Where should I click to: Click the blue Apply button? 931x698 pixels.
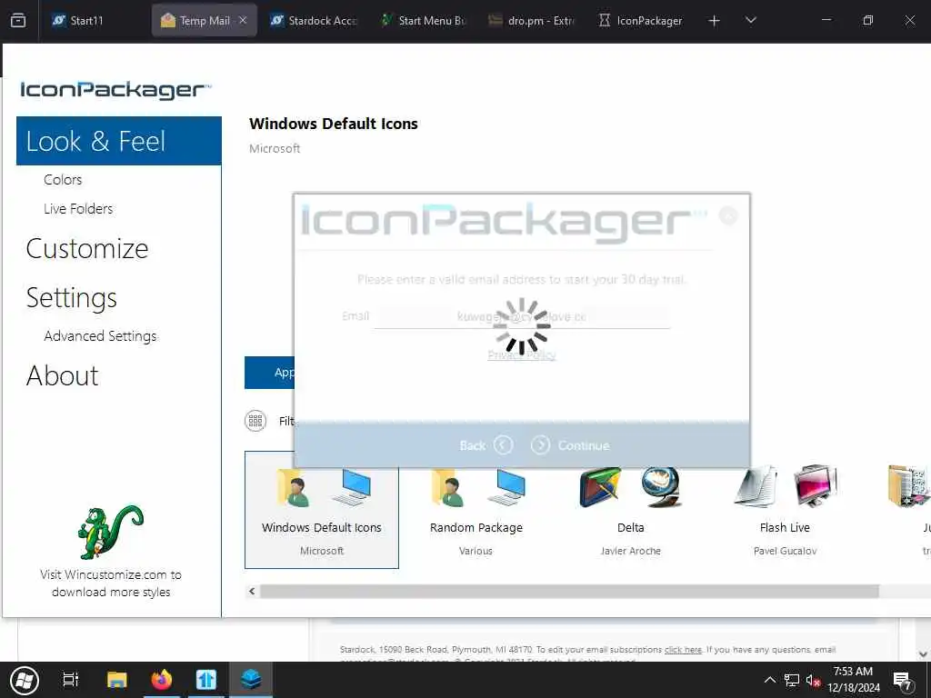269,372
